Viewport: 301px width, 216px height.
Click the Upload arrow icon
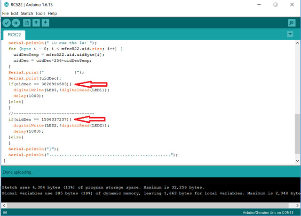[16, 23]
